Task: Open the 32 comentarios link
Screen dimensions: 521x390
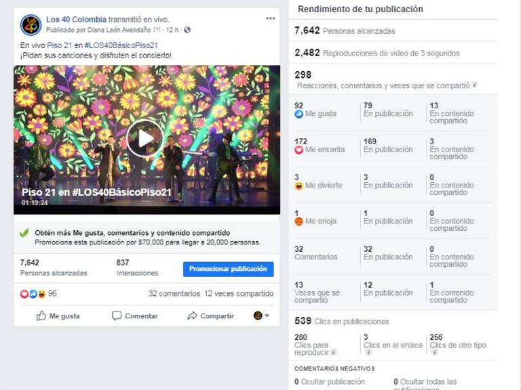Action: (x=174, y=294)
